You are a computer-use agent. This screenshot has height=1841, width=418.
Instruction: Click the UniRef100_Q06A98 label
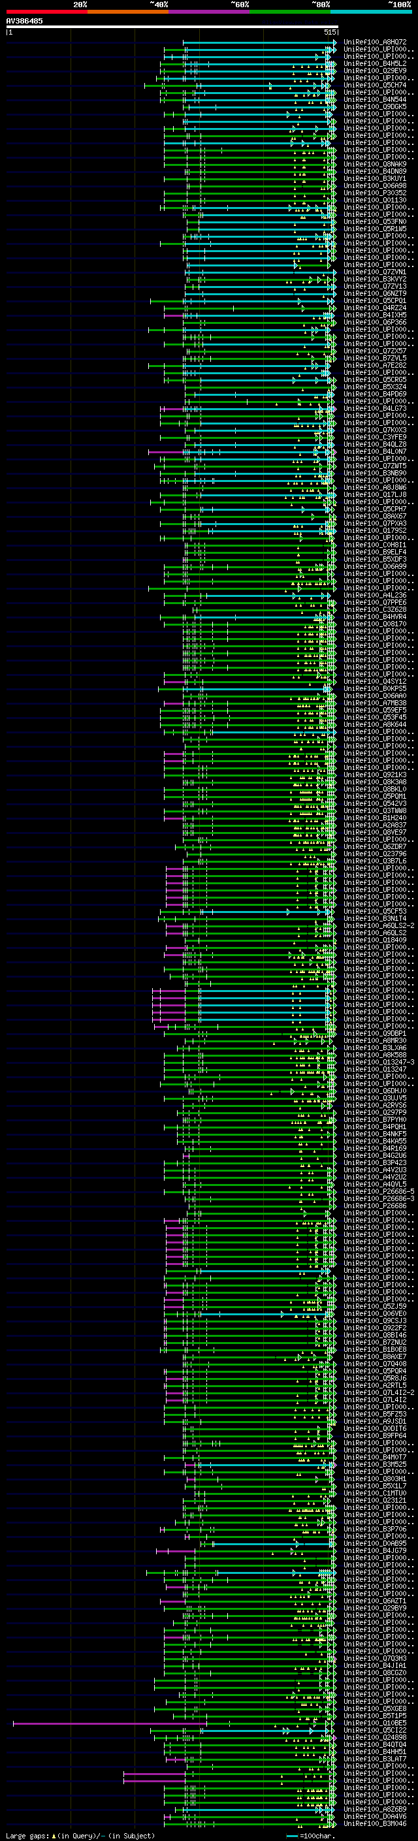pos(375,185)
